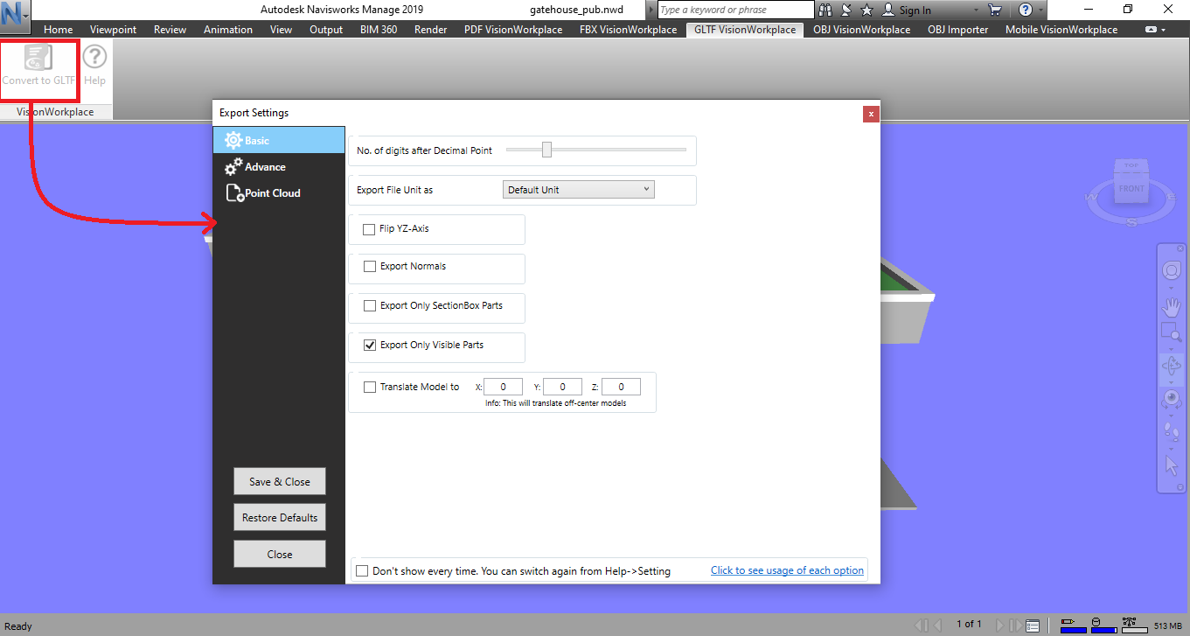The height and width of the screenshot is (636, 1190).
Task: Click the Translate Model X value field
Action: [503, 387]
